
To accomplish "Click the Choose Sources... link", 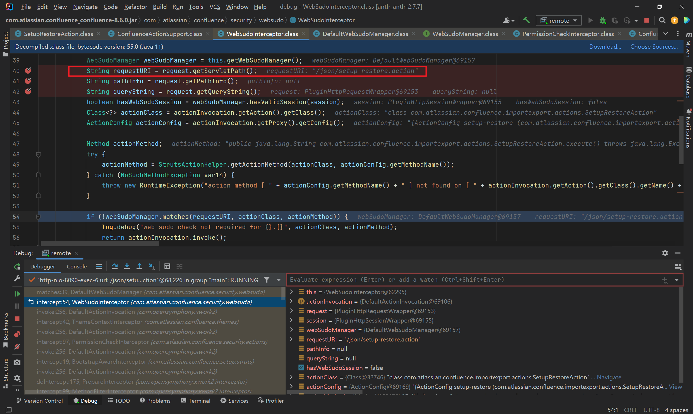I will (x=654, y=47).
